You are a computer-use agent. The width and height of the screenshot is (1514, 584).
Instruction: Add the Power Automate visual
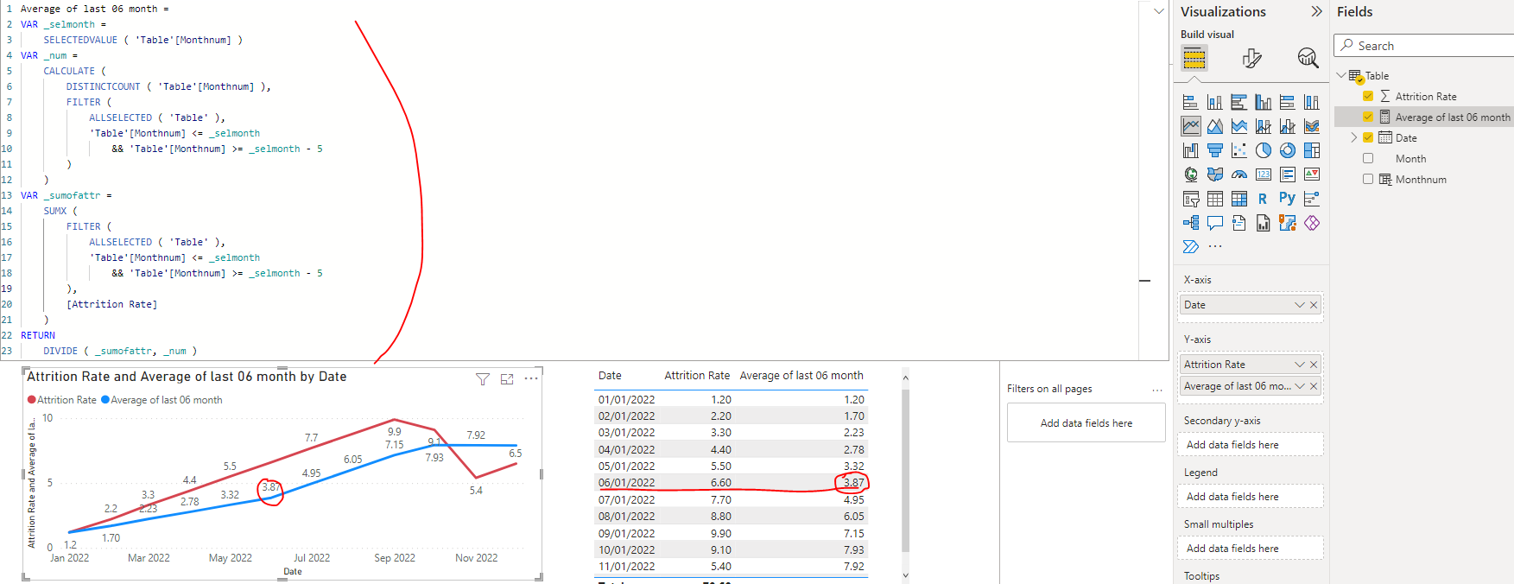pos(1191,247)
